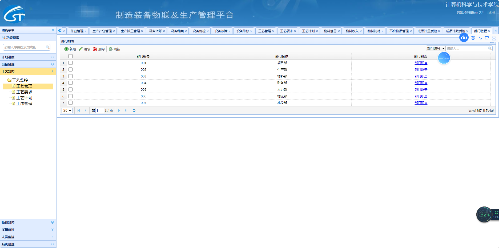Switch to the 成品计量质检 tab

click(427, 31)
